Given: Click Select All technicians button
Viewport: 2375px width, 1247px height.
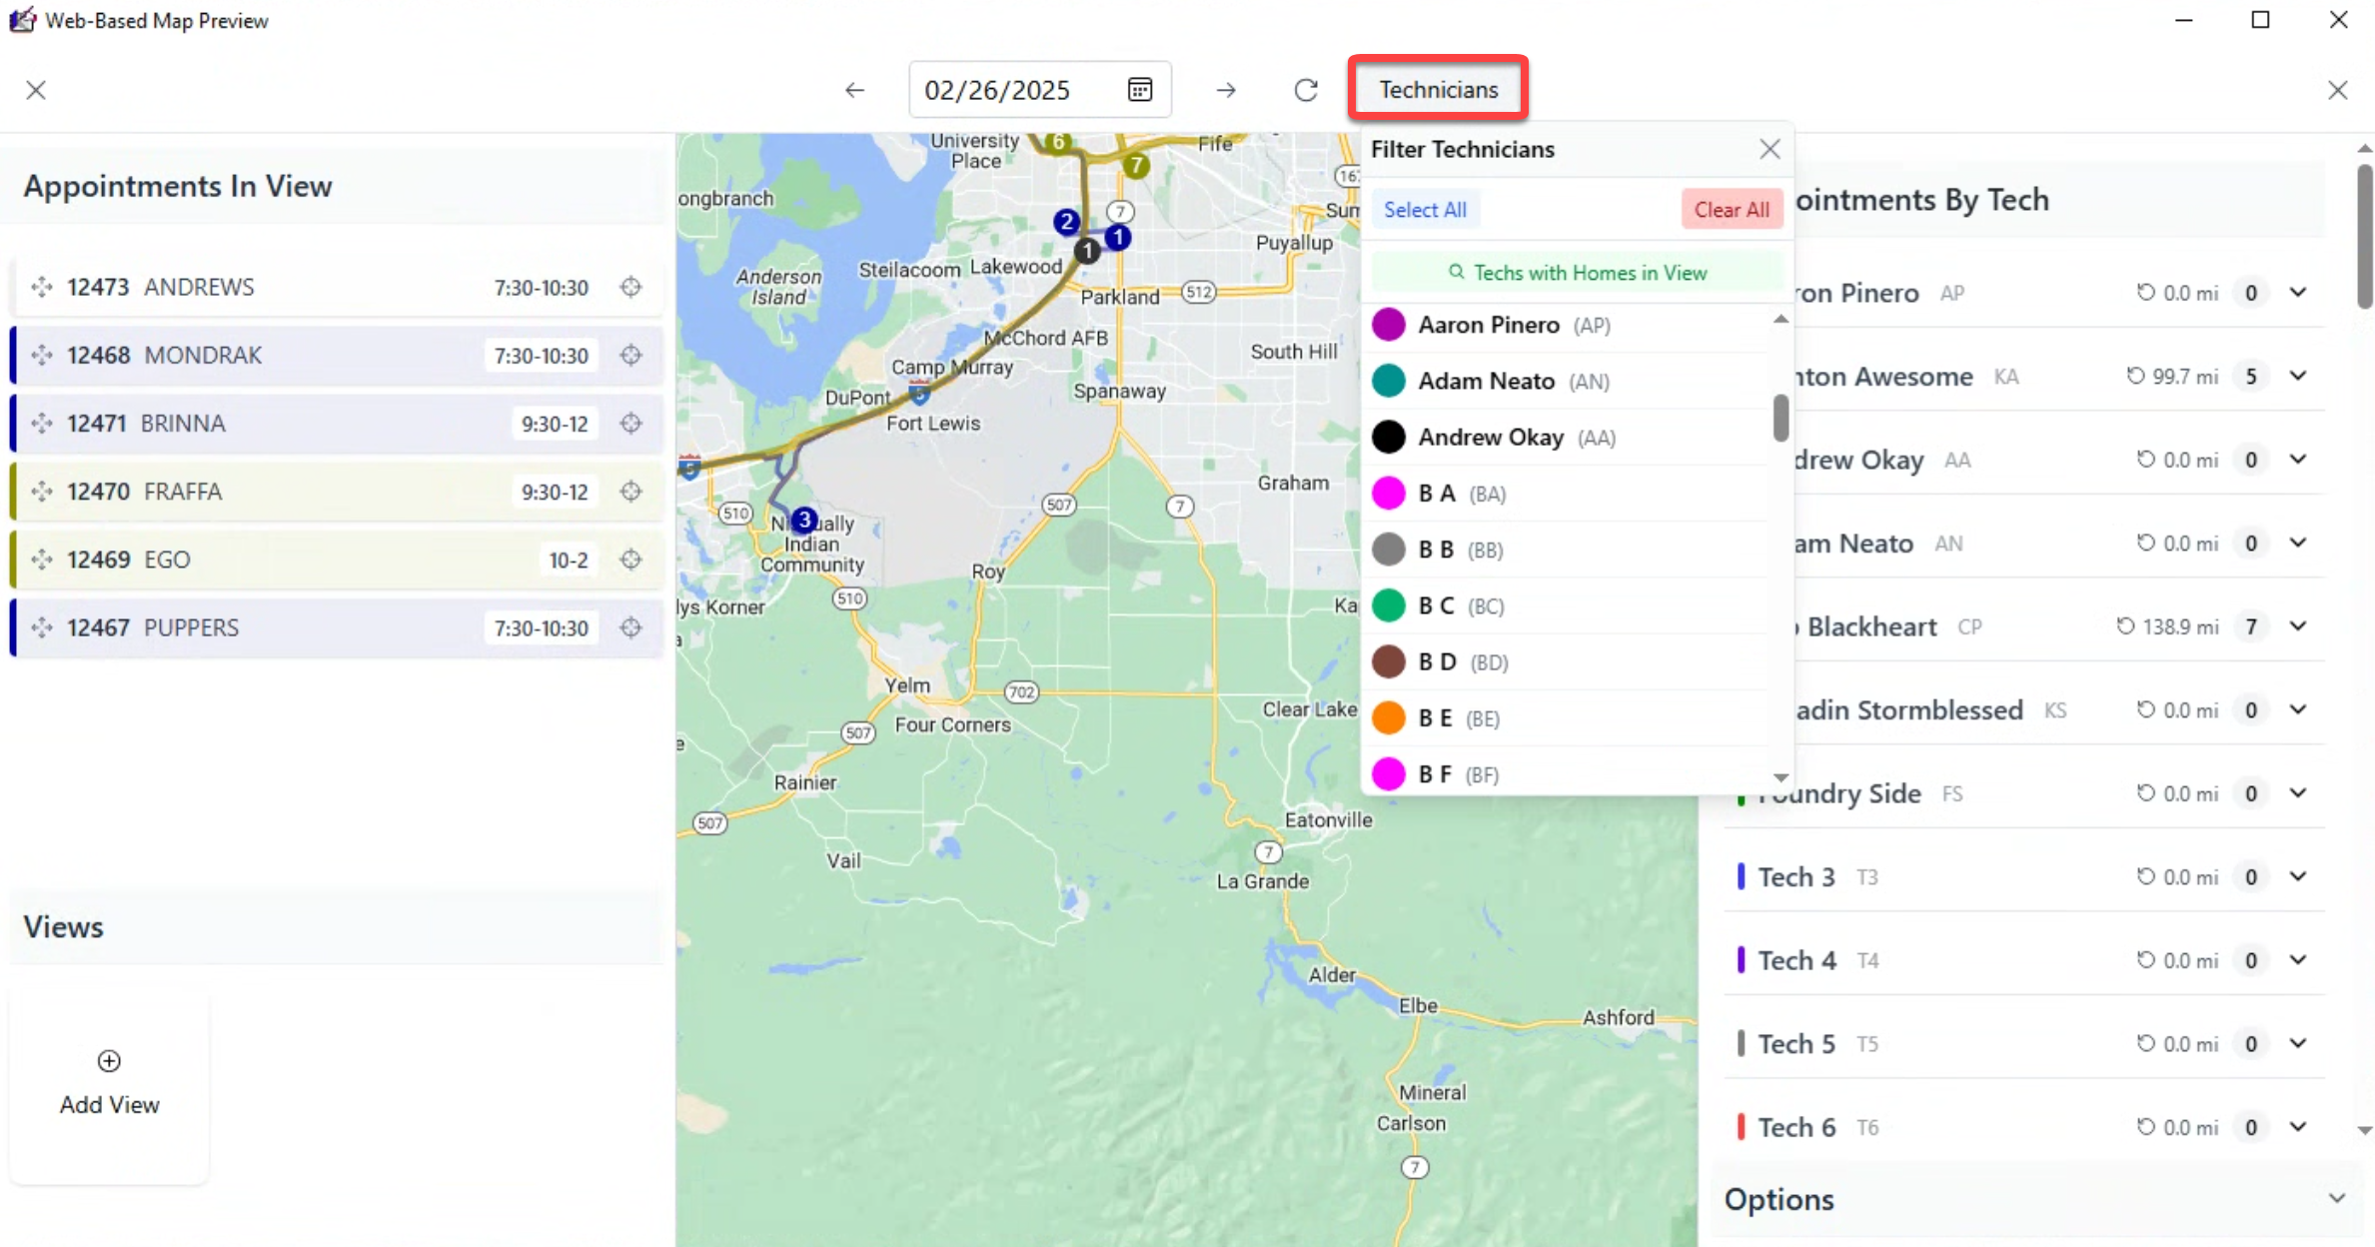Looking at the screenshot, I should (x=1425, y=210).
